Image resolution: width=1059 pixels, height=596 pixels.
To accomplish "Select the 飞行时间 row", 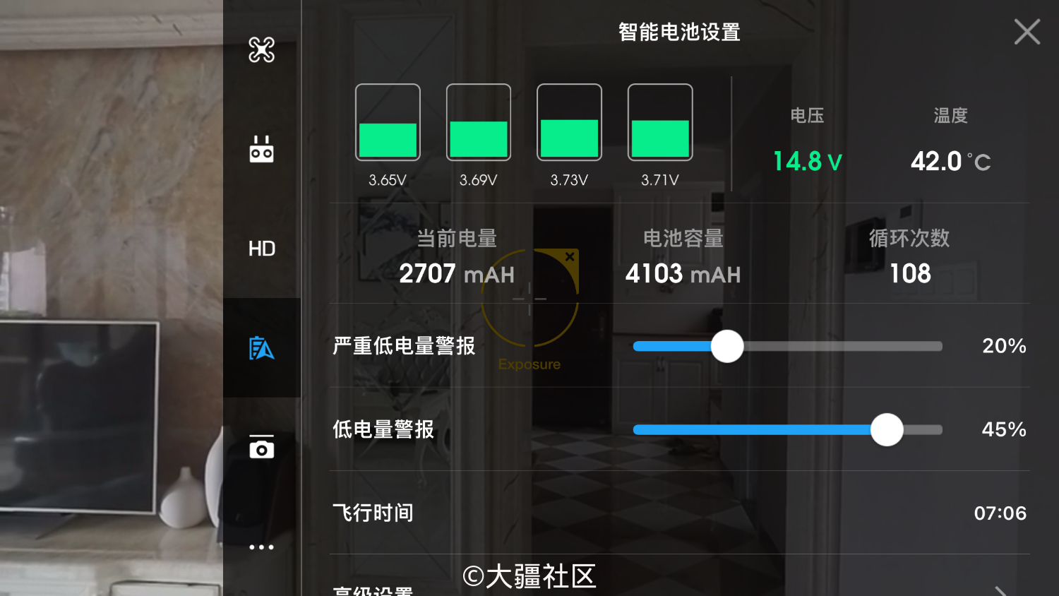I will [680, 513].
